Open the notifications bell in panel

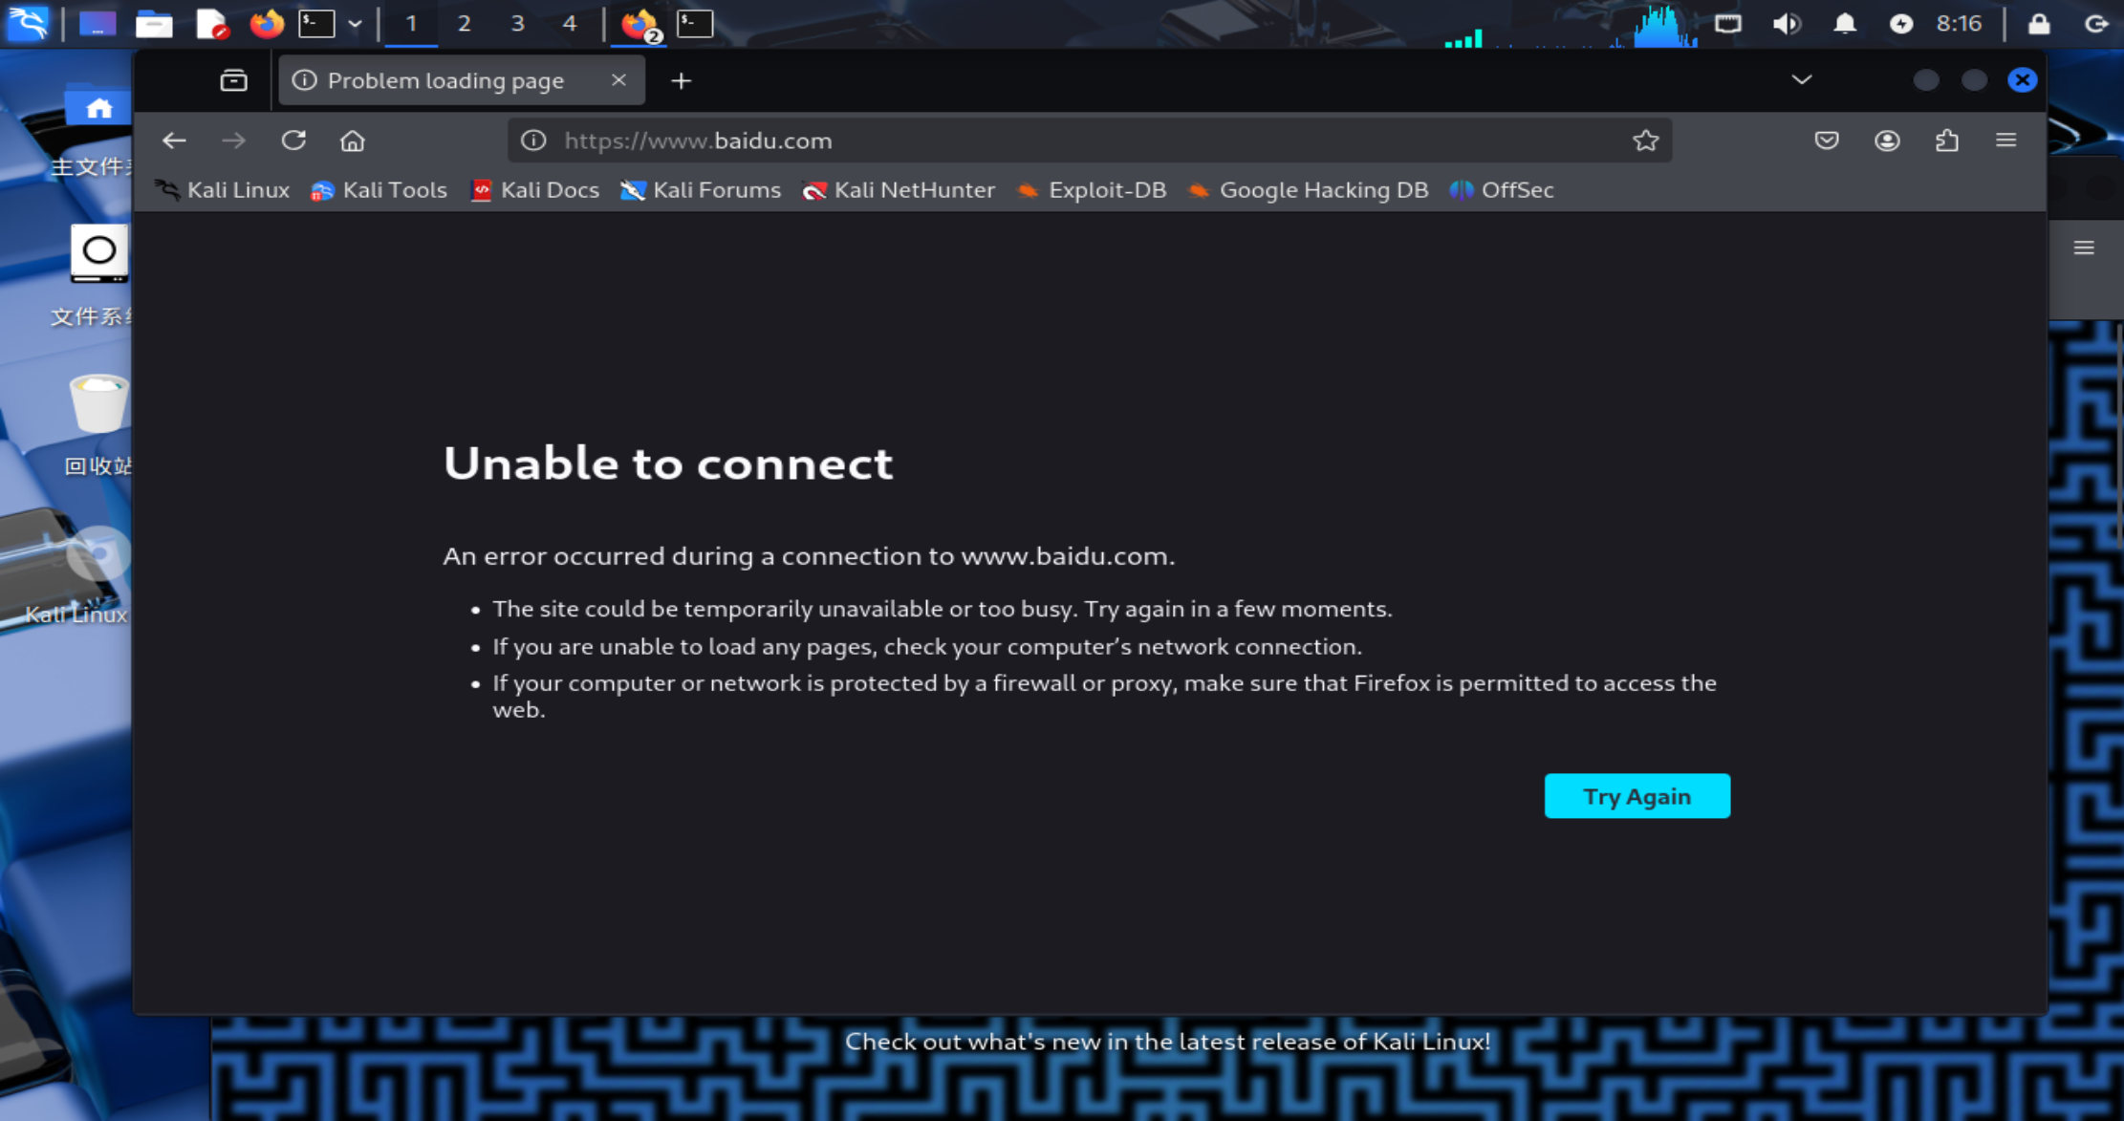coord(1844,23)
